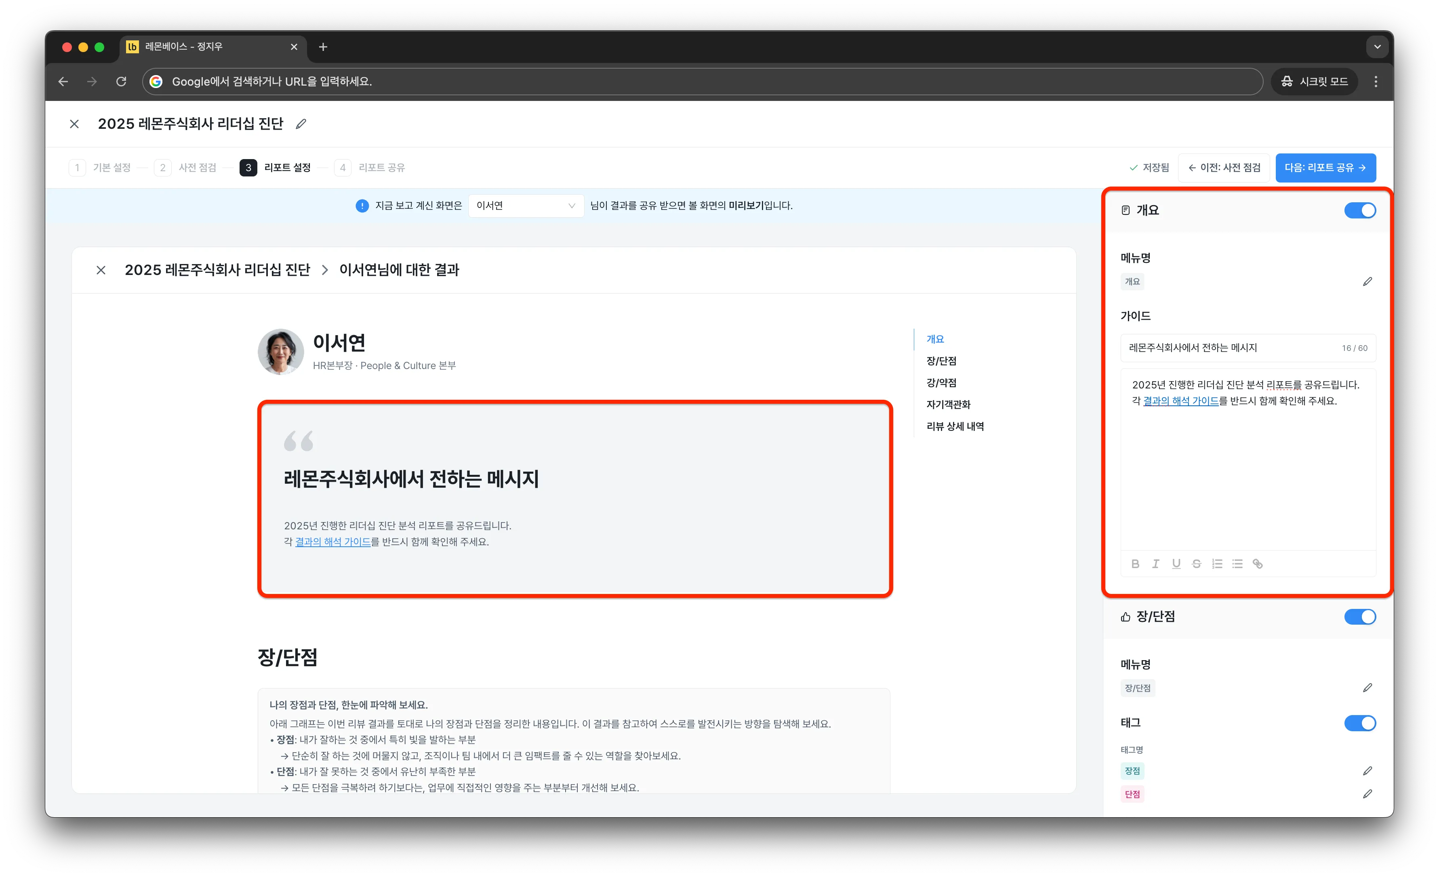Click the 시크릿 모드 indicator

(x=1314, y=81)
